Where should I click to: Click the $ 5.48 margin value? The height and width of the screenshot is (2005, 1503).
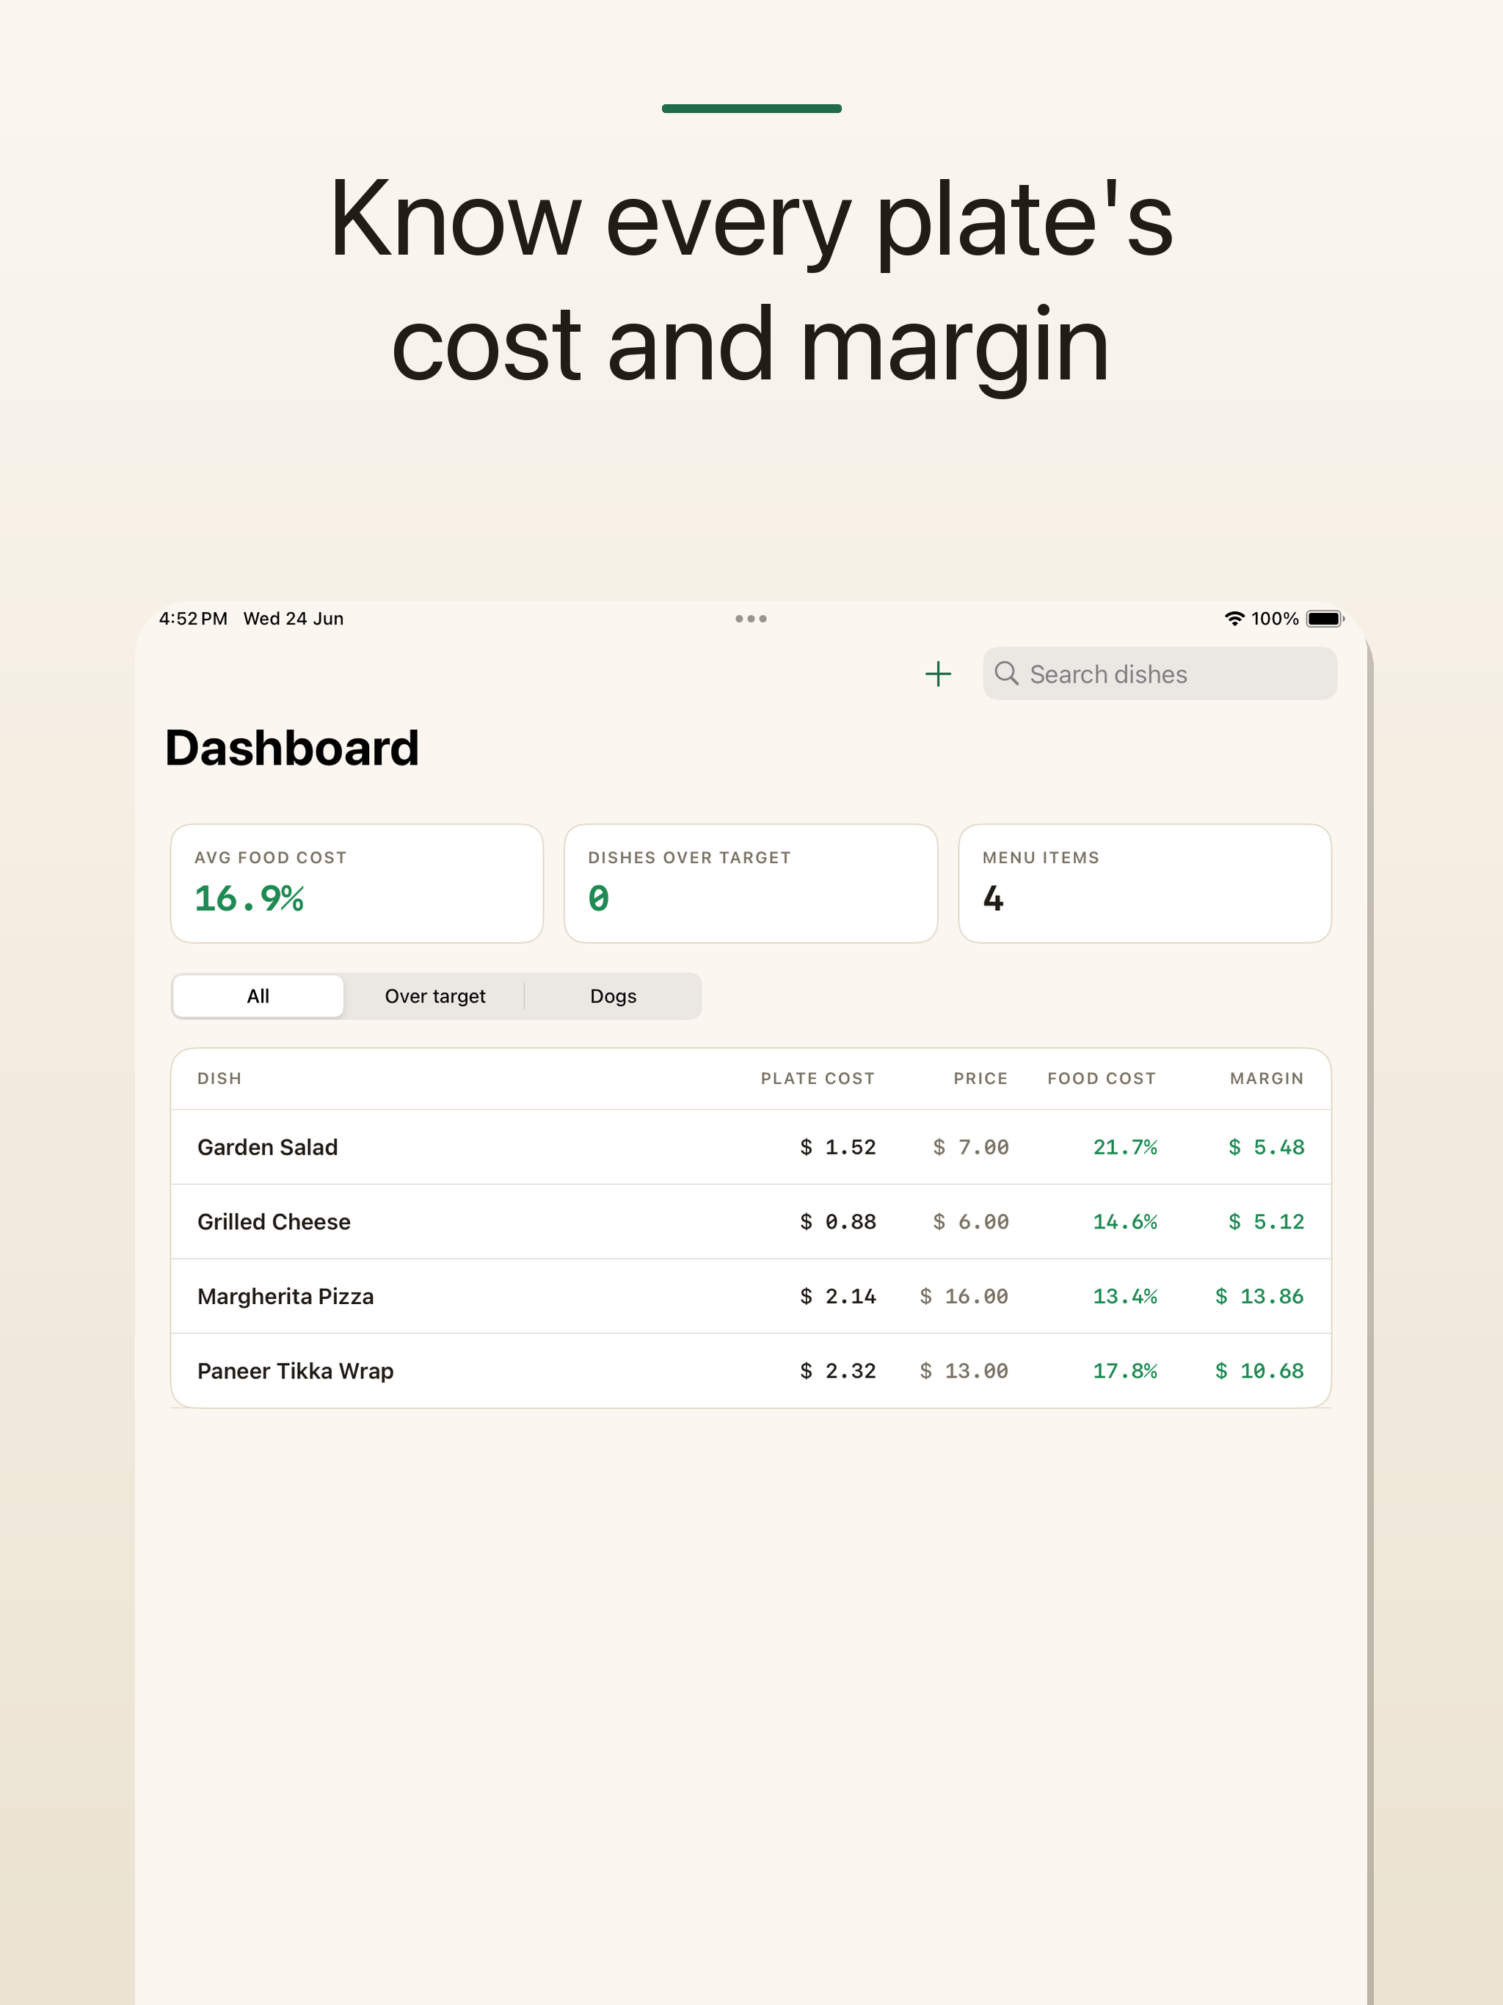tap(1267, 1148)
